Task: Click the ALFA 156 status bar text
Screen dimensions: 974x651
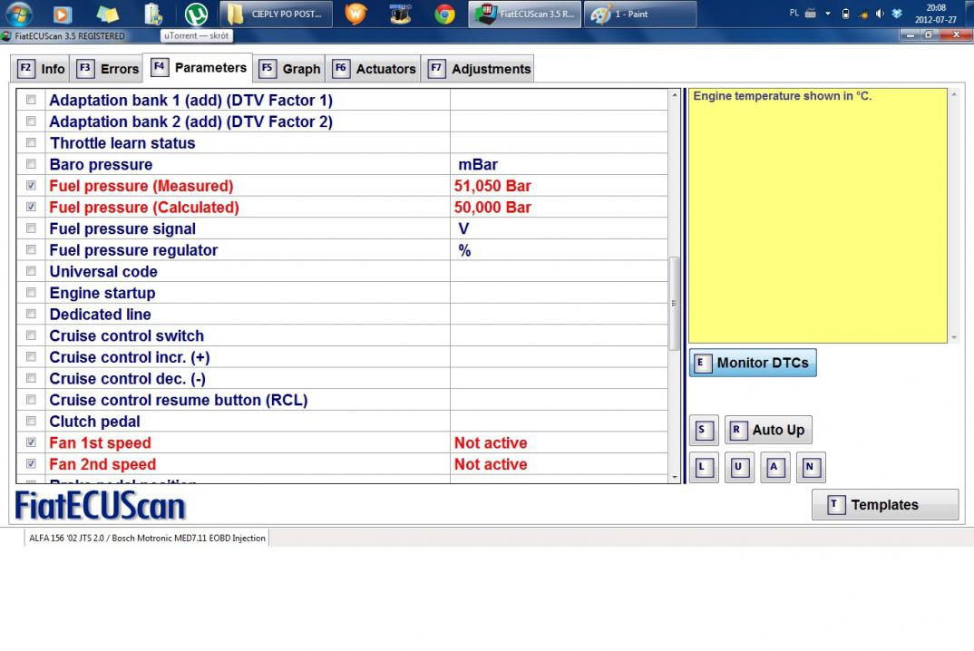Action: pos(147,538)
